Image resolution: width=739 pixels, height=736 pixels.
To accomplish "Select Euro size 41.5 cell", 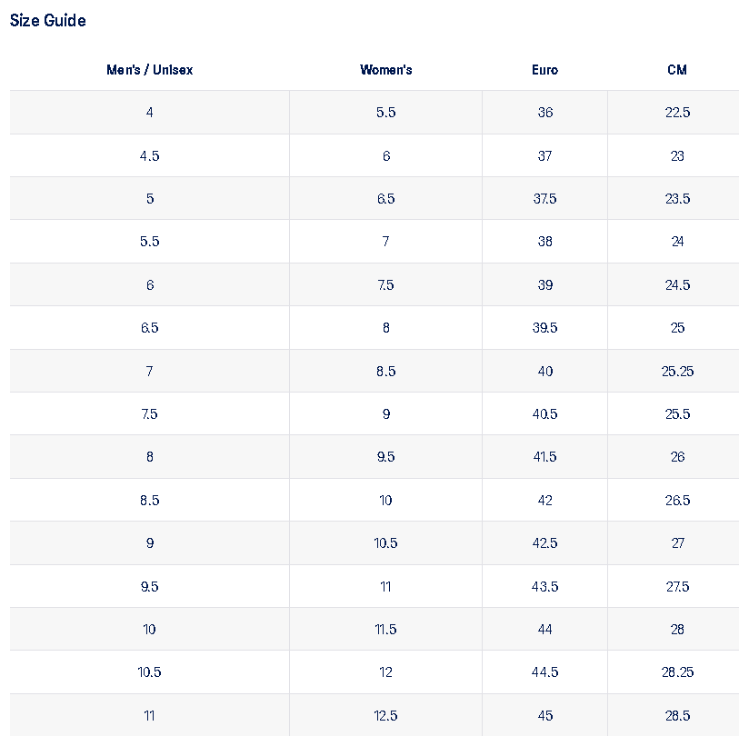I will point(545,457).
